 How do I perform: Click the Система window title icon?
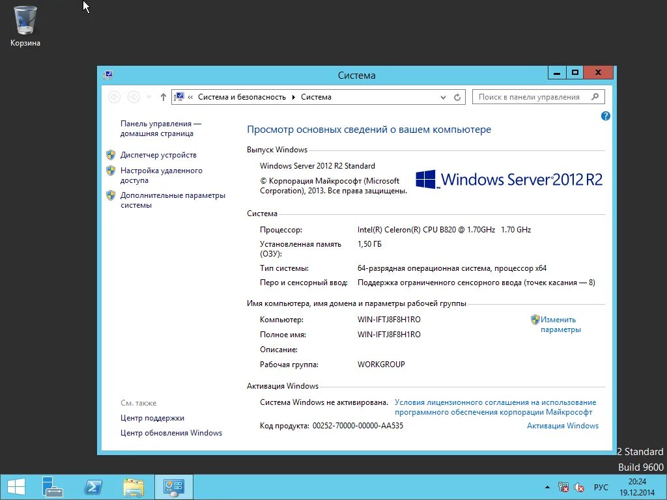[108, 75]
